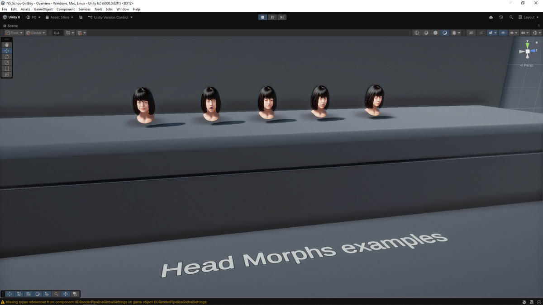543x305 pixels.
Task: Toggle hidden objects visibility eye
Action: coord(503,33)
